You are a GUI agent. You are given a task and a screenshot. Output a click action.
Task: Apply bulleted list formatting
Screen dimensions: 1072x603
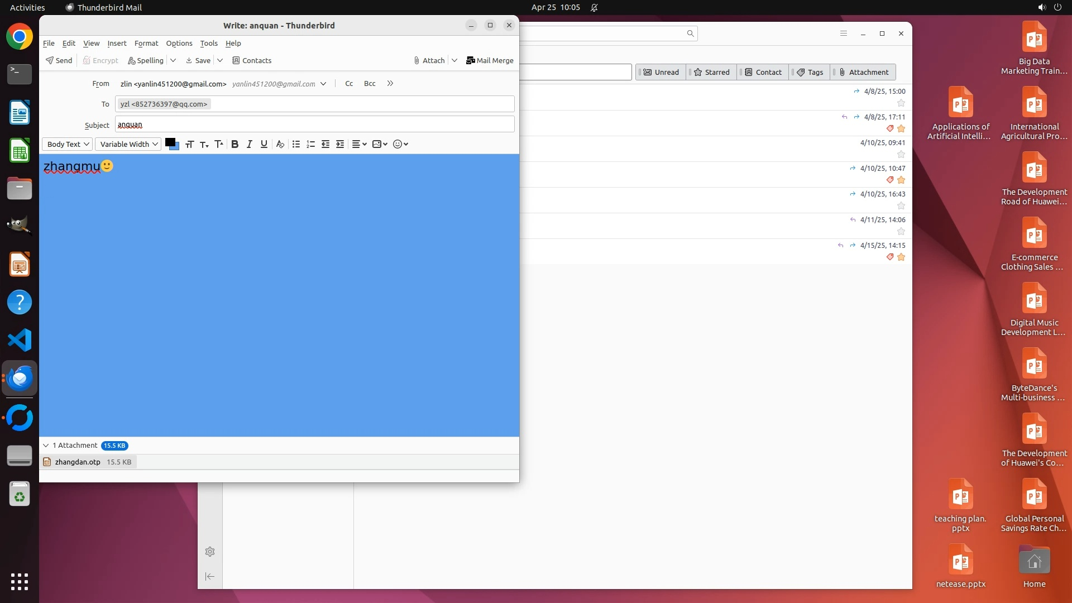pos(296,144)
